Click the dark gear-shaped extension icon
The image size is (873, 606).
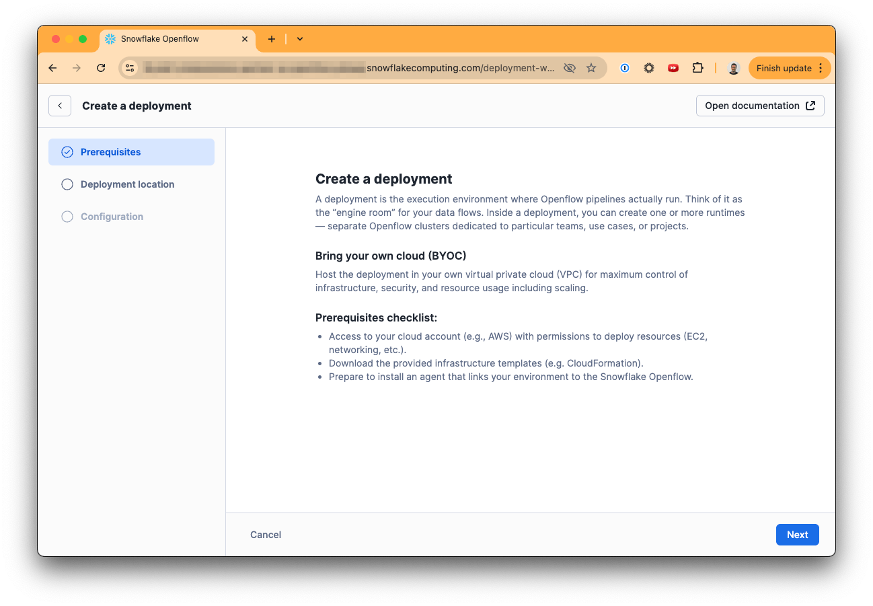pyautogui.click(x=649, y=68)
